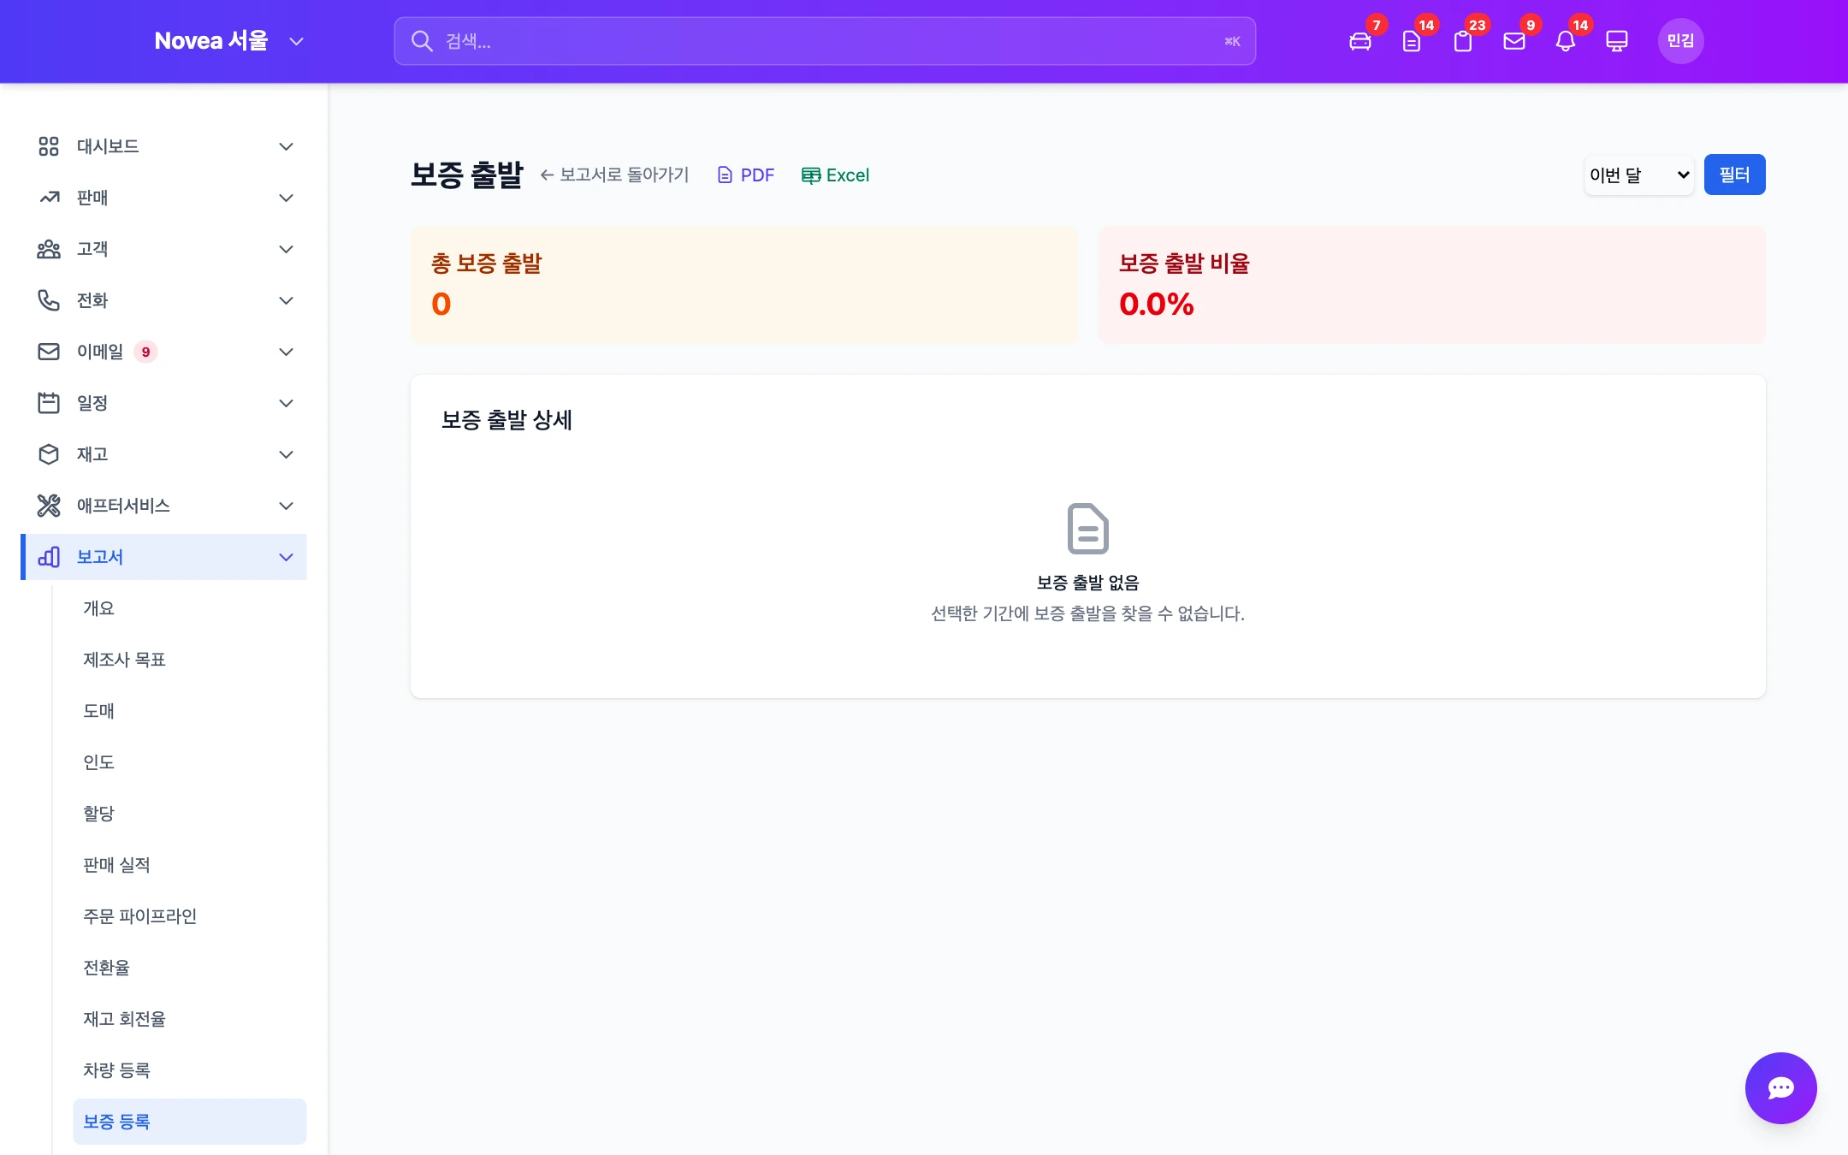Open the 차량 등록 report item
1848x1155 pixels.
(x=189, y=1070)
